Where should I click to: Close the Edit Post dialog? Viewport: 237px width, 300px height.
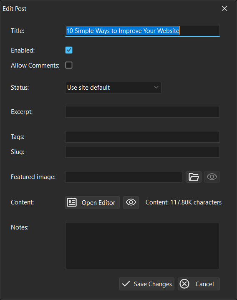click(x=224, y=8)
